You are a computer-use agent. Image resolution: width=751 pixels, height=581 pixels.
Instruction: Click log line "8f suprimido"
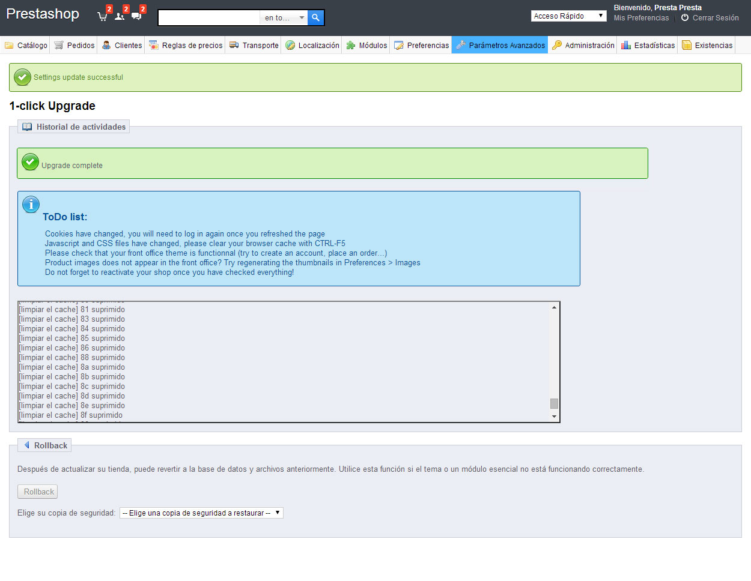(71, 415)
